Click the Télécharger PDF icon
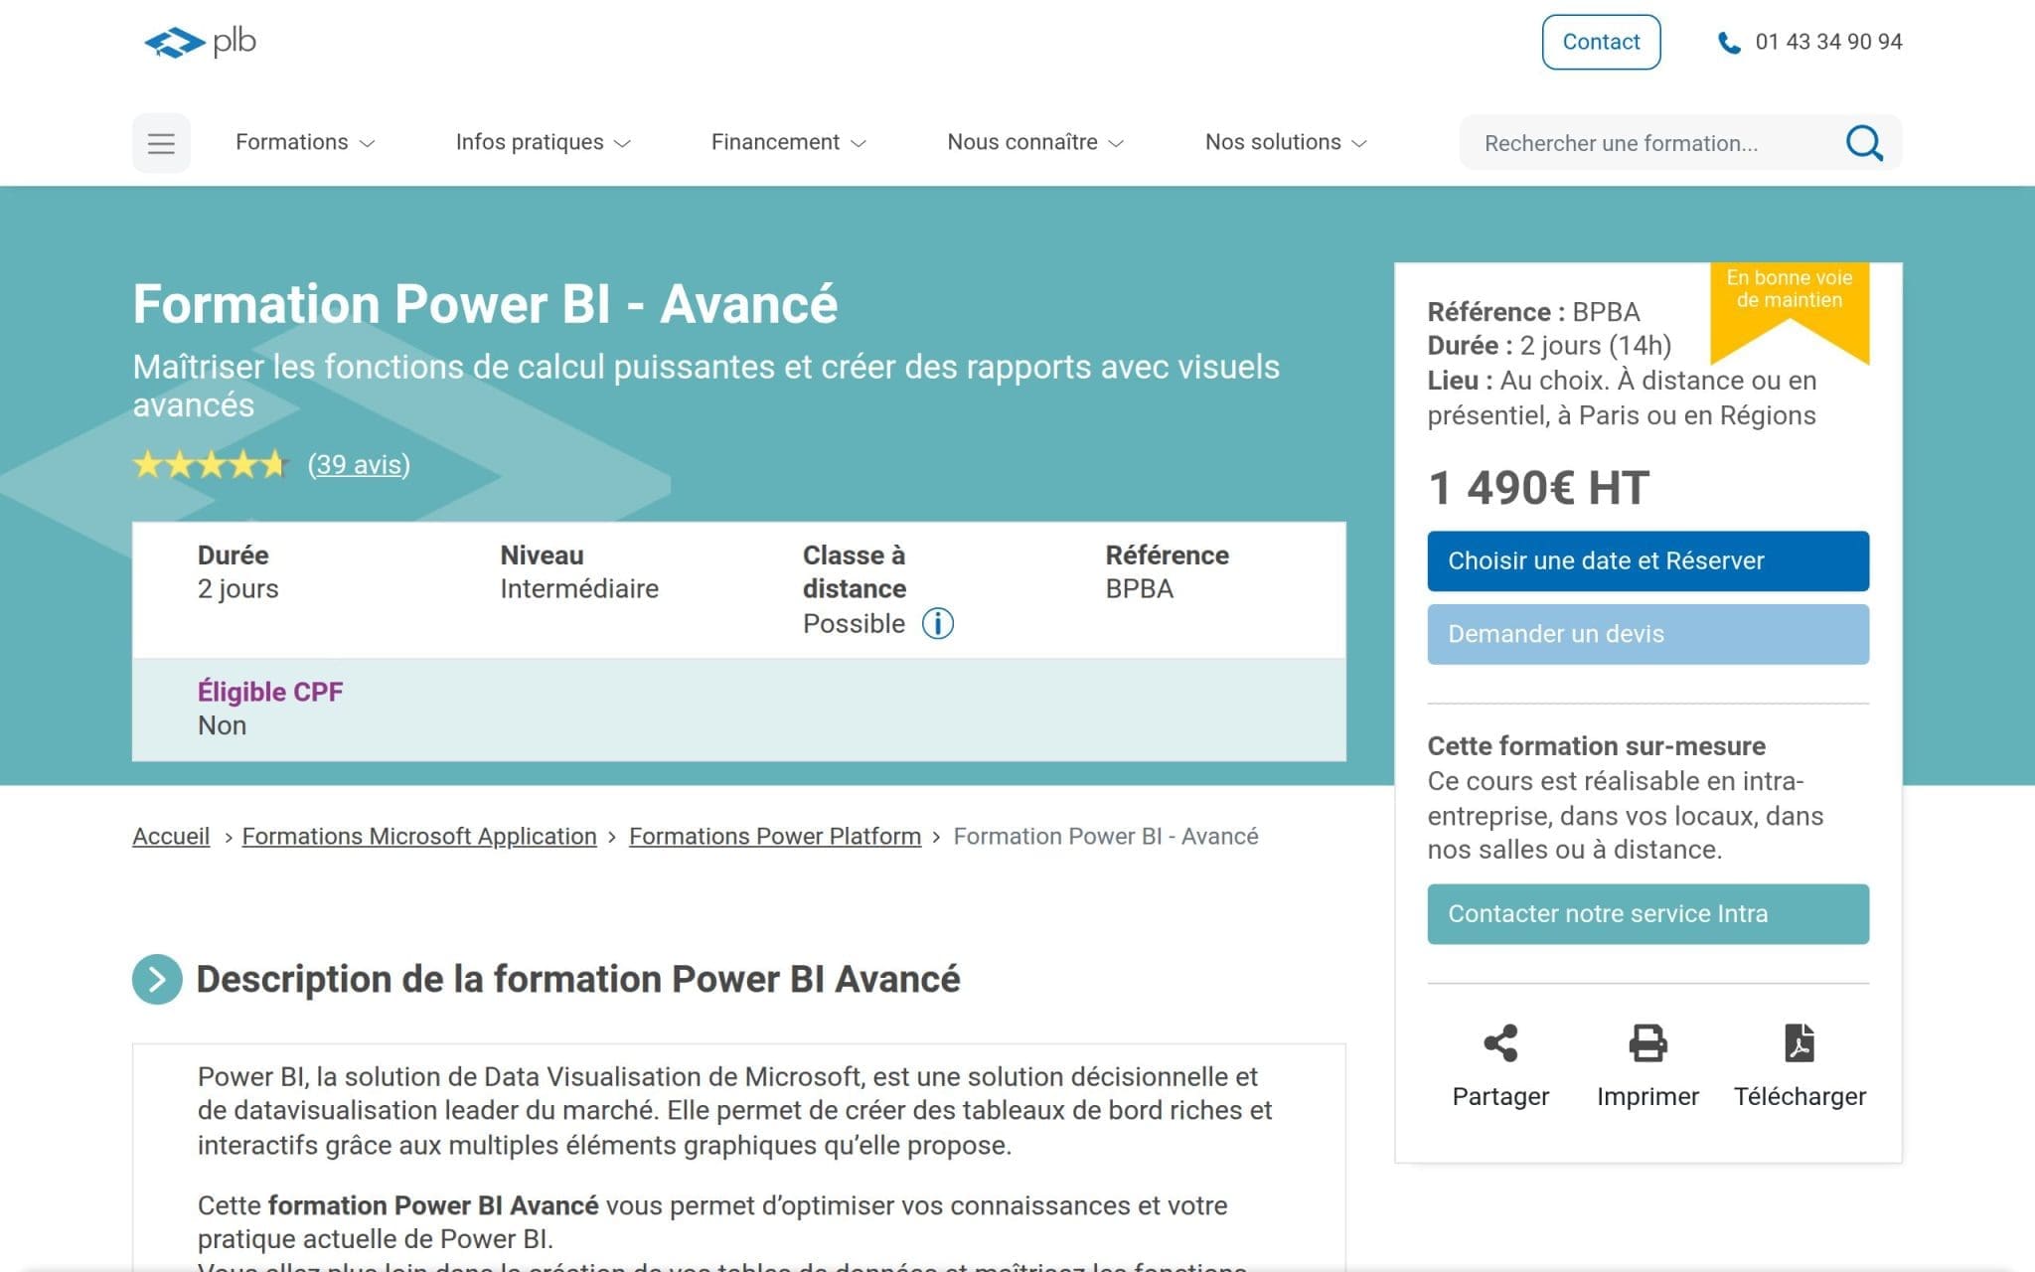The height and width of the screenshot is (1272, 2035). tap(1800, 1043)
